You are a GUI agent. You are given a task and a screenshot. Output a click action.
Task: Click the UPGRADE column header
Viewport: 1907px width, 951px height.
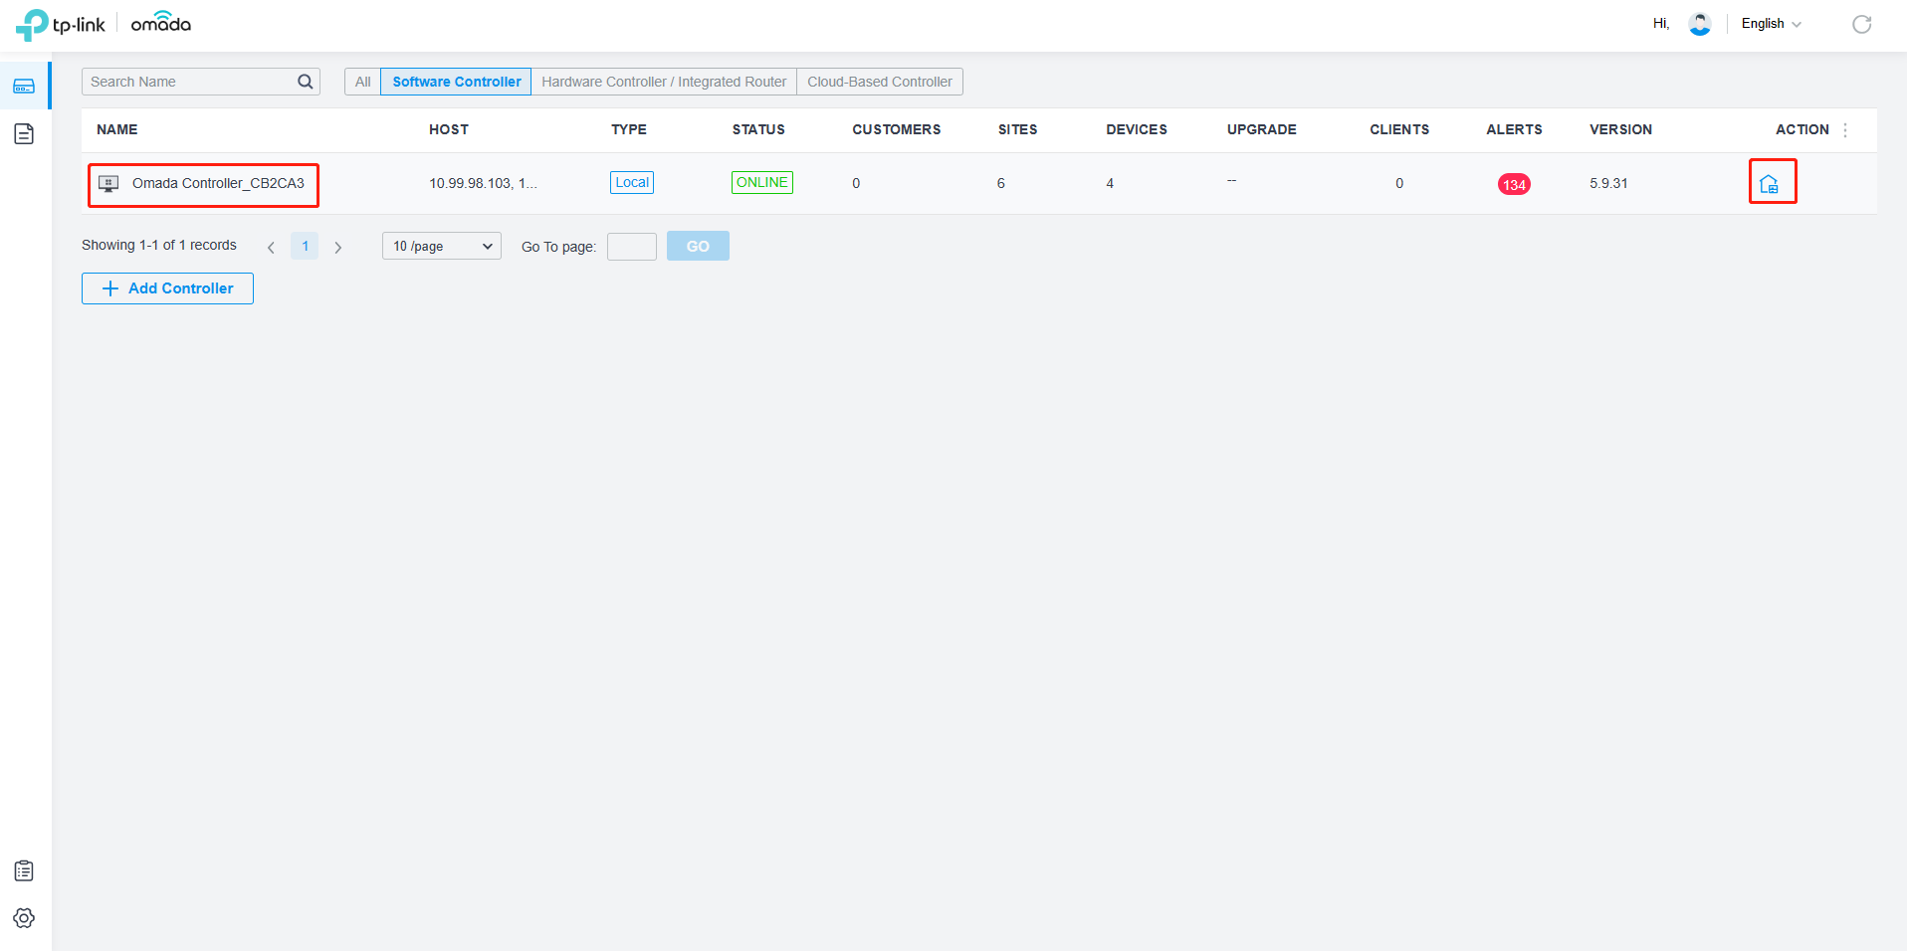[1262, 130]
